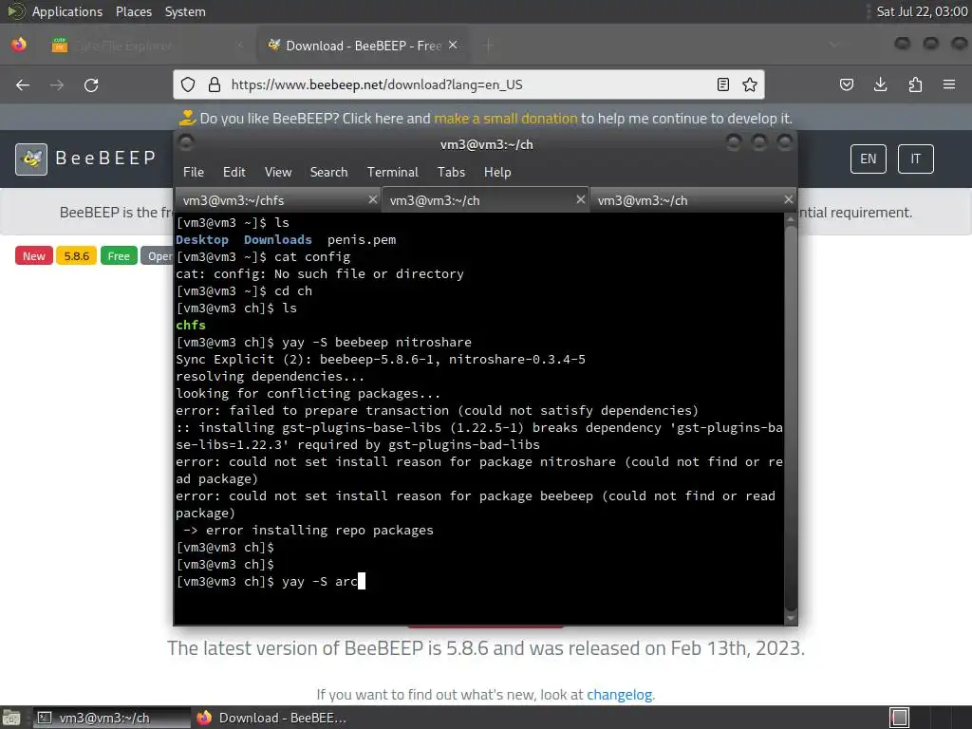Open the Places menu
The image size is (972, 729).
tap(133, 11)
